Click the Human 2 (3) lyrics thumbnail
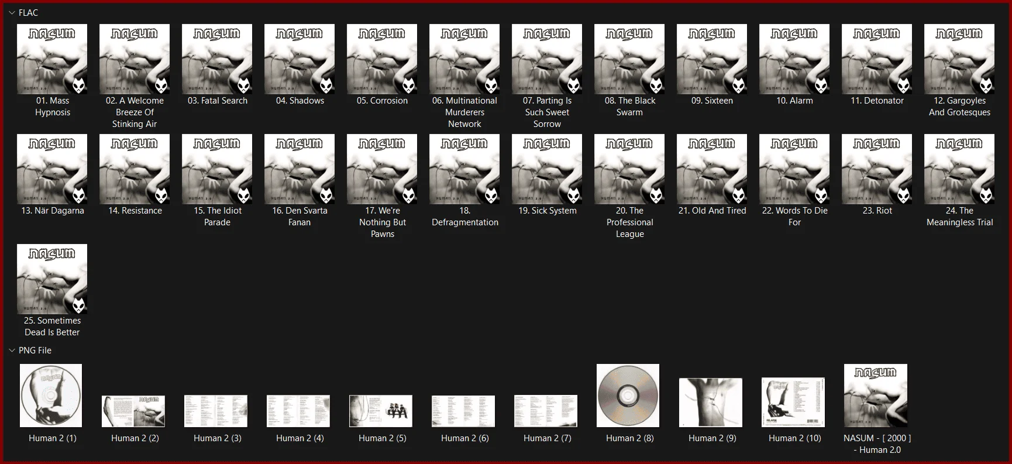1012x464 pixels. click(216, 411)
